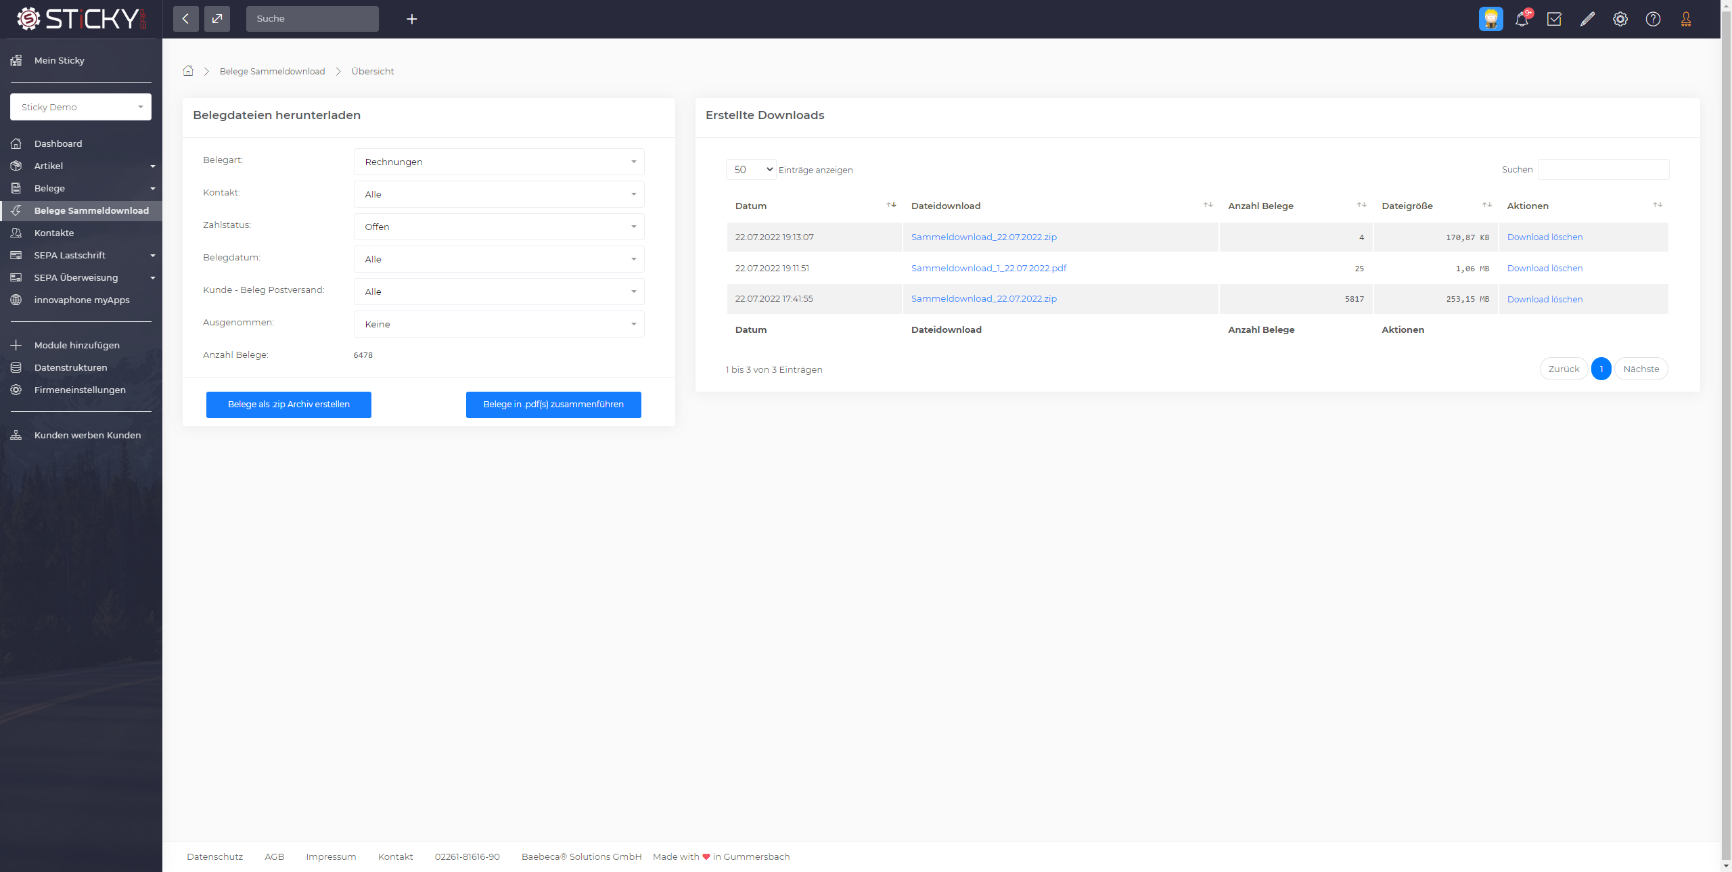This screenshot has height=872, width=1732.
Task: Open the settings gear icon in top bar
Action: [1620, 19]
